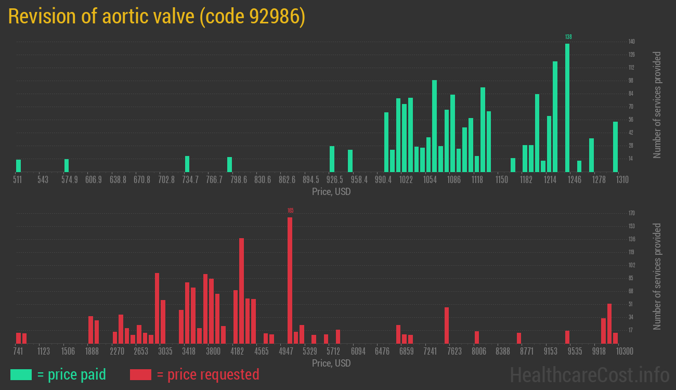Image resolution: width=676 pixels, height=390 pixels.
Task: Click the lower chart's Price, USD axis label
Action: [331, 363]
